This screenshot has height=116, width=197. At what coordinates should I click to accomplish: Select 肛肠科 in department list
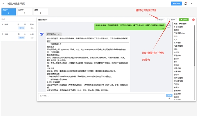[x=176, y=65]
